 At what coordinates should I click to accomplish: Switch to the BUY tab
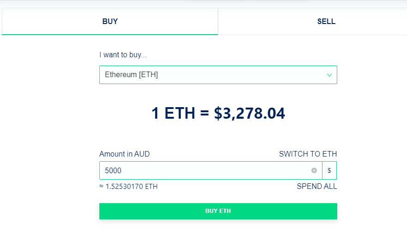pyautogui.click(x=110, y=21)
